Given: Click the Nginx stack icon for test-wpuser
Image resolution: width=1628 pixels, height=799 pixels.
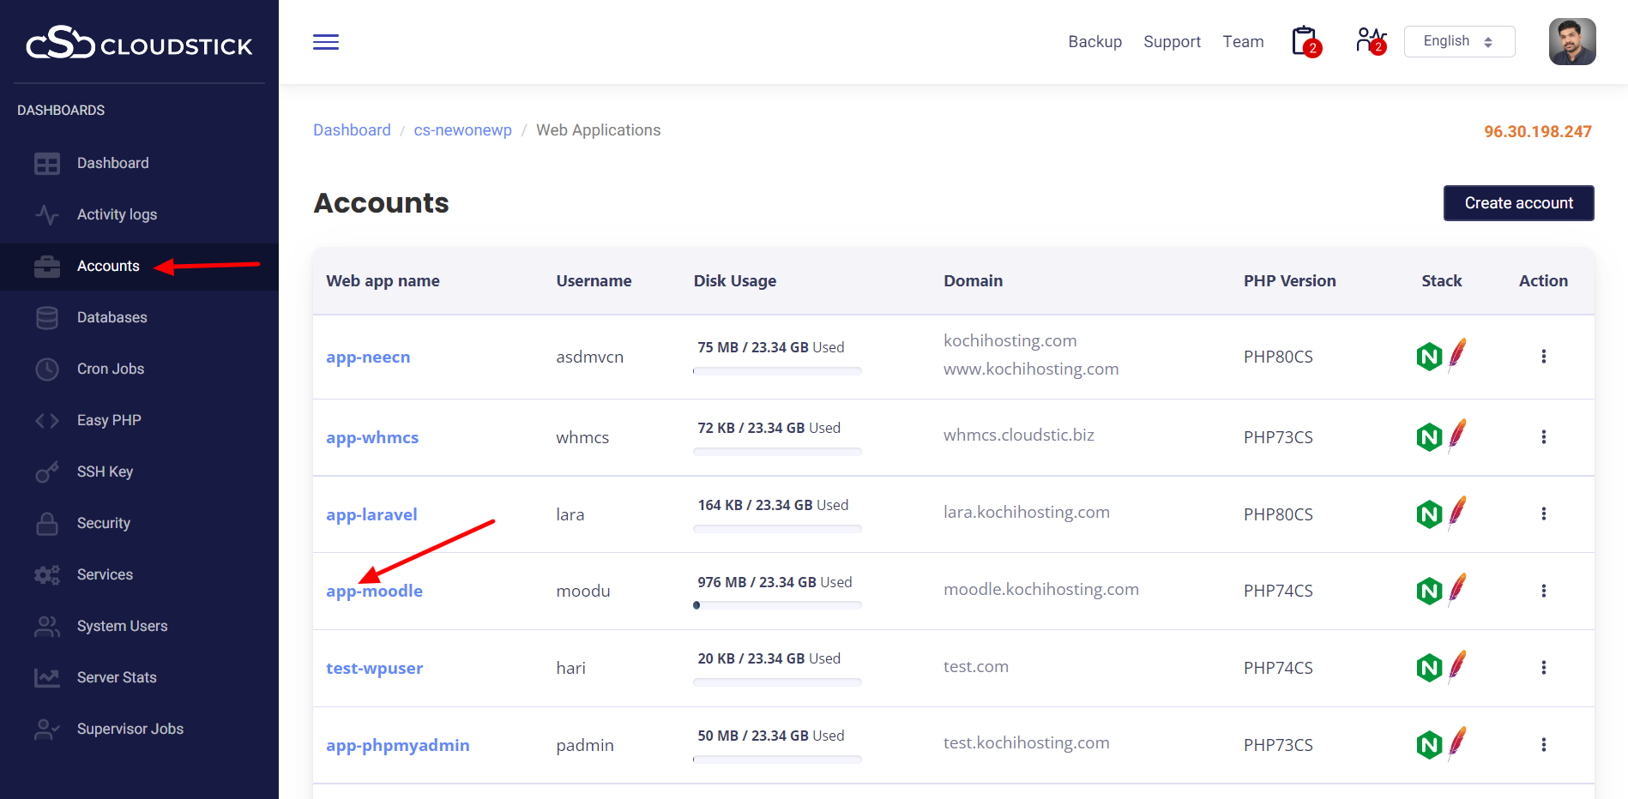Looking at the screenshot, I should click(1429, 668).
